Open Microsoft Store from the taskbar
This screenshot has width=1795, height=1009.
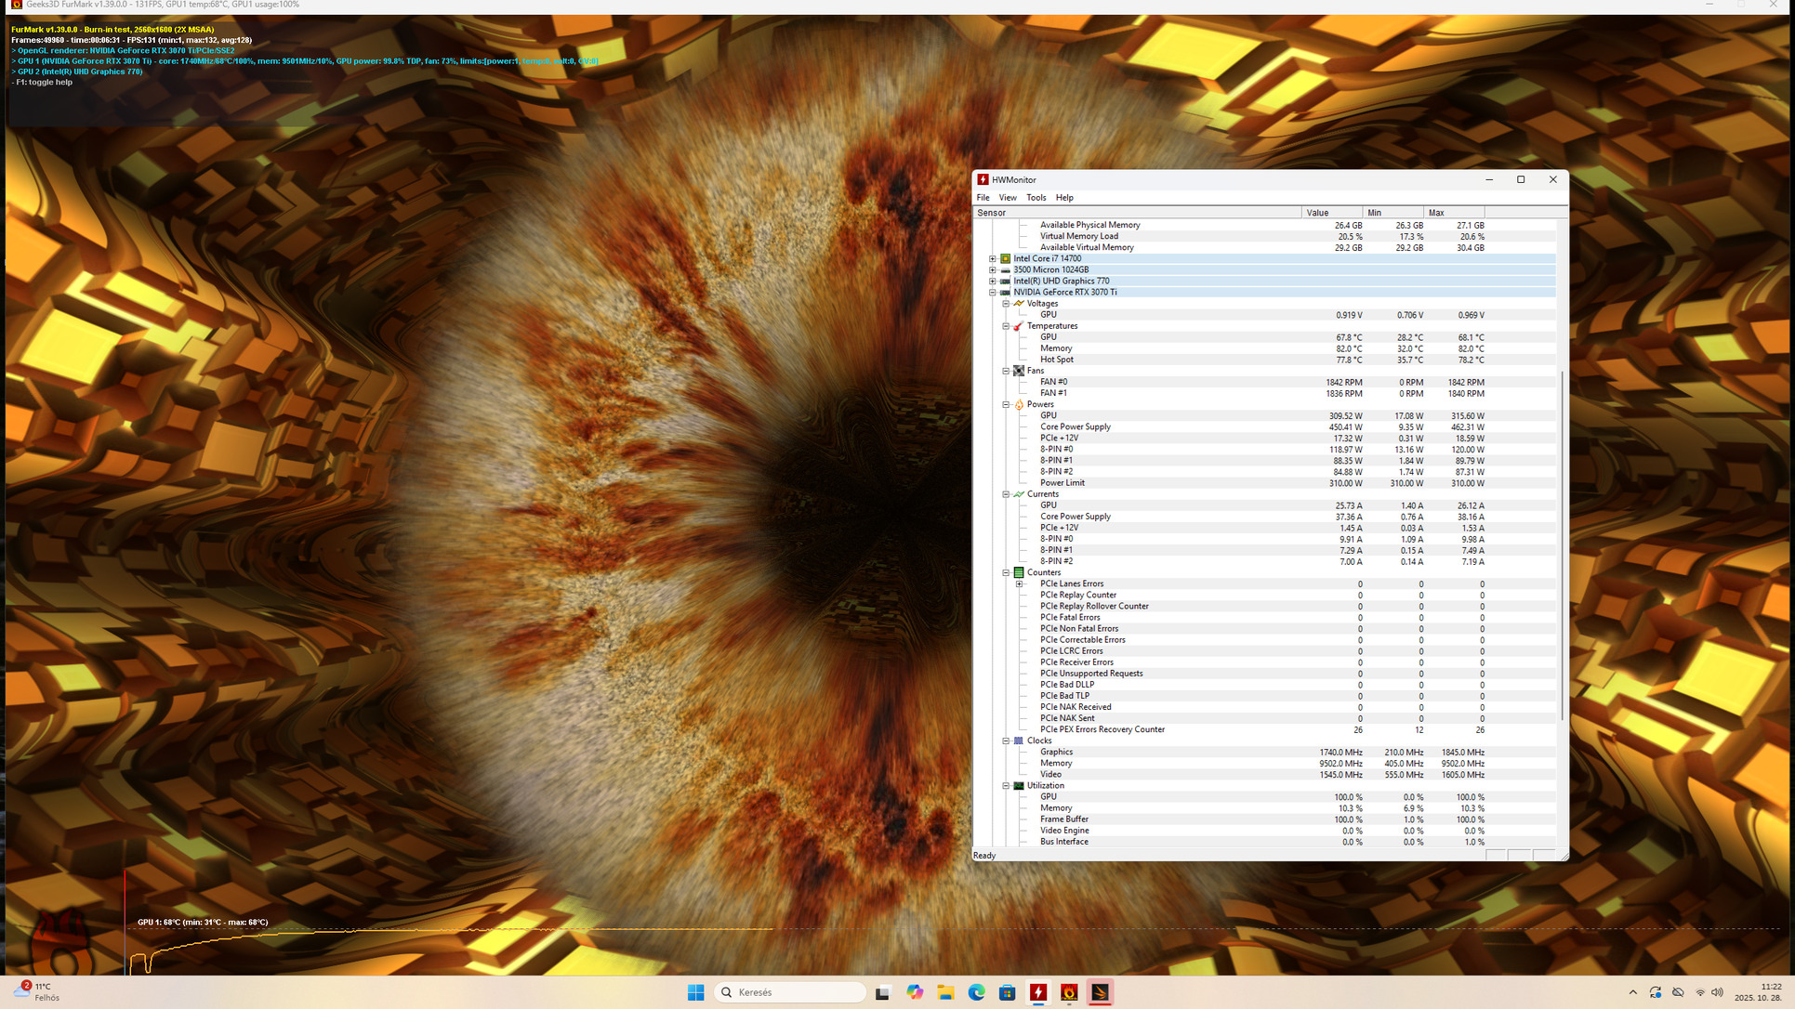[x=1007, y=992]
